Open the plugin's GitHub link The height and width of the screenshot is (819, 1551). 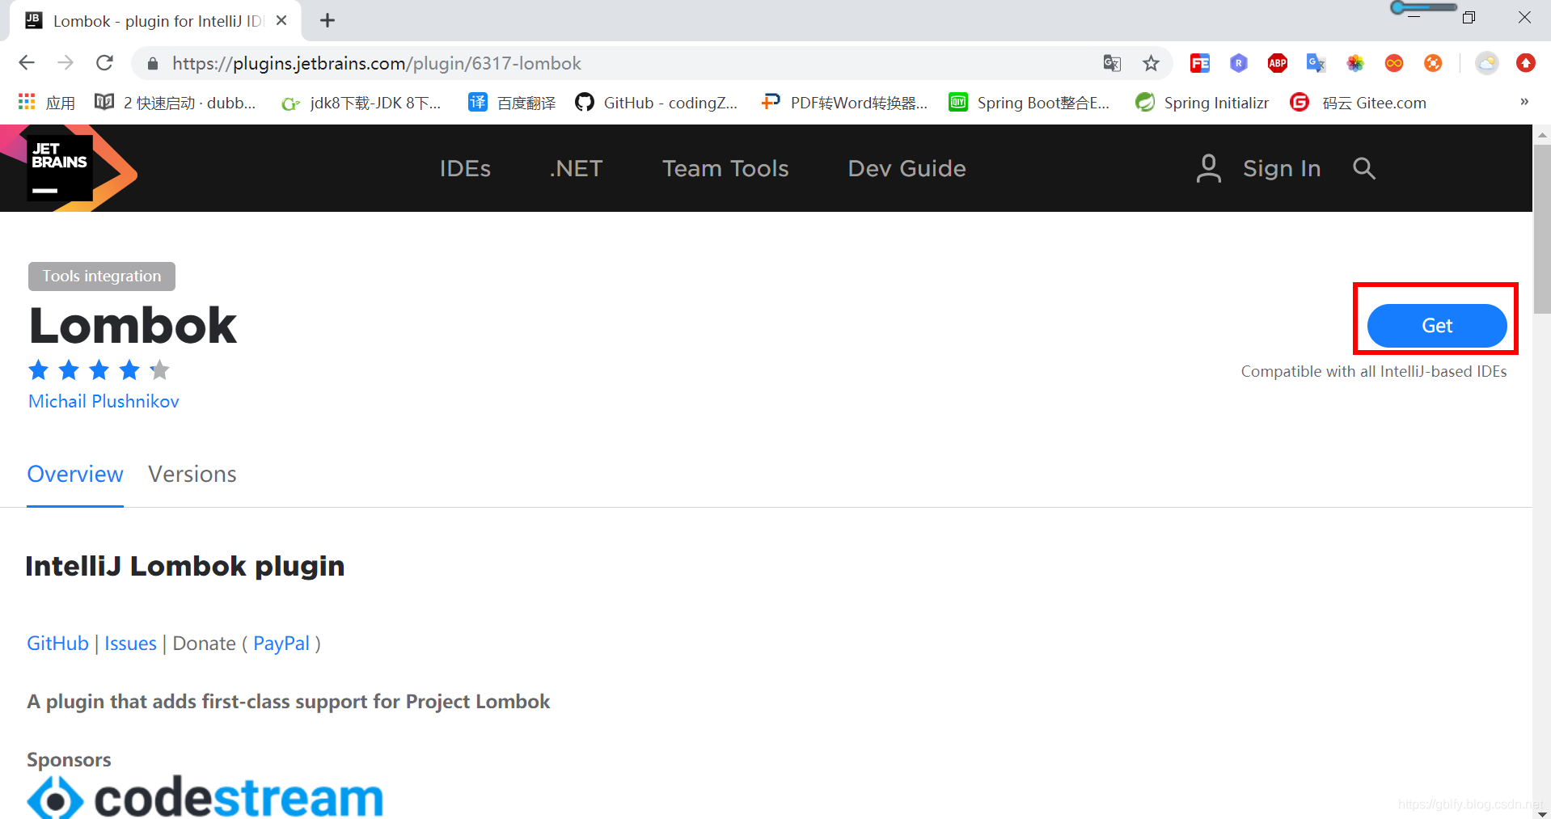tap(57, 644)
